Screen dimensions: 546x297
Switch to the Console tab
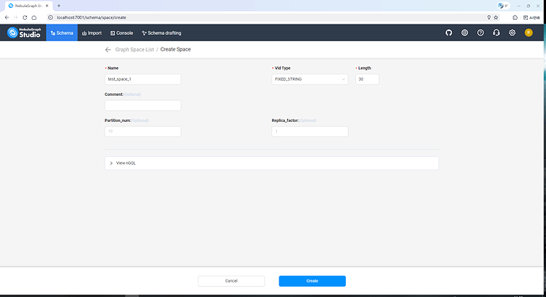122,33
